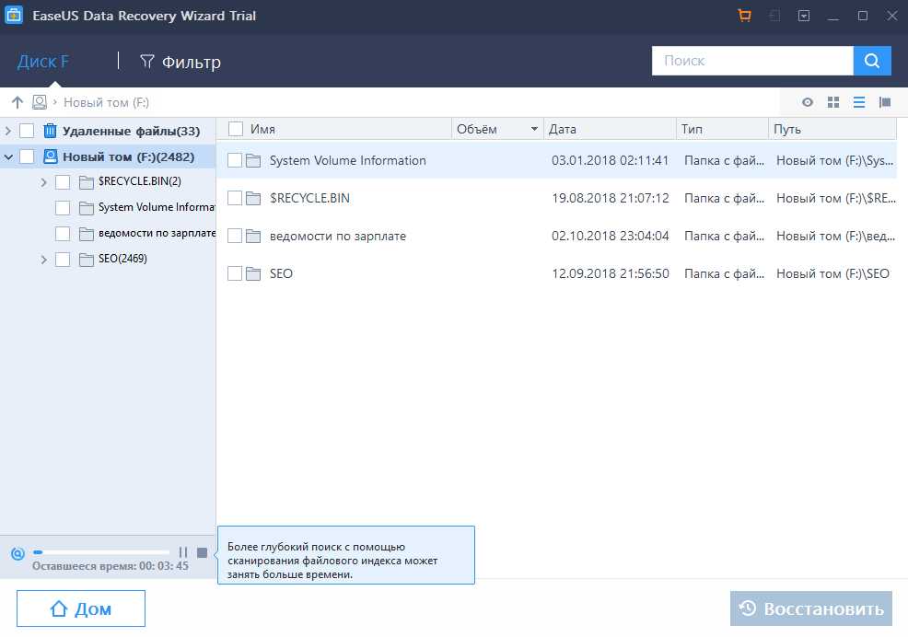Tick the SEO folder checkbox in file list
The height and width of the screenshot is (637, 908).
click(x=235, y=273)
